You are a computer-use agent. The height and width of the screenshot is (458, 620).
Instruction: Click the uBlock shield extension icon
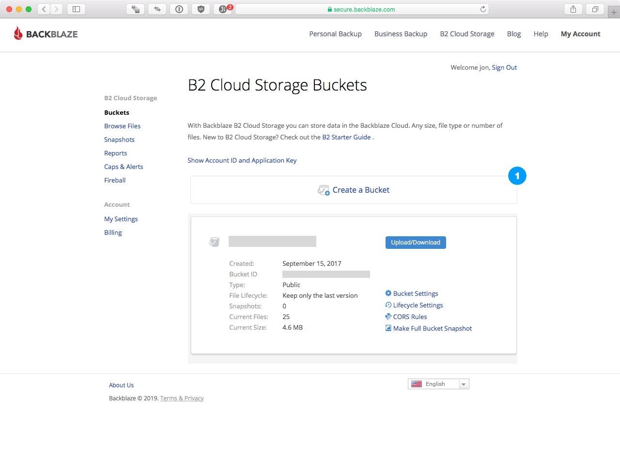(201, 9)
